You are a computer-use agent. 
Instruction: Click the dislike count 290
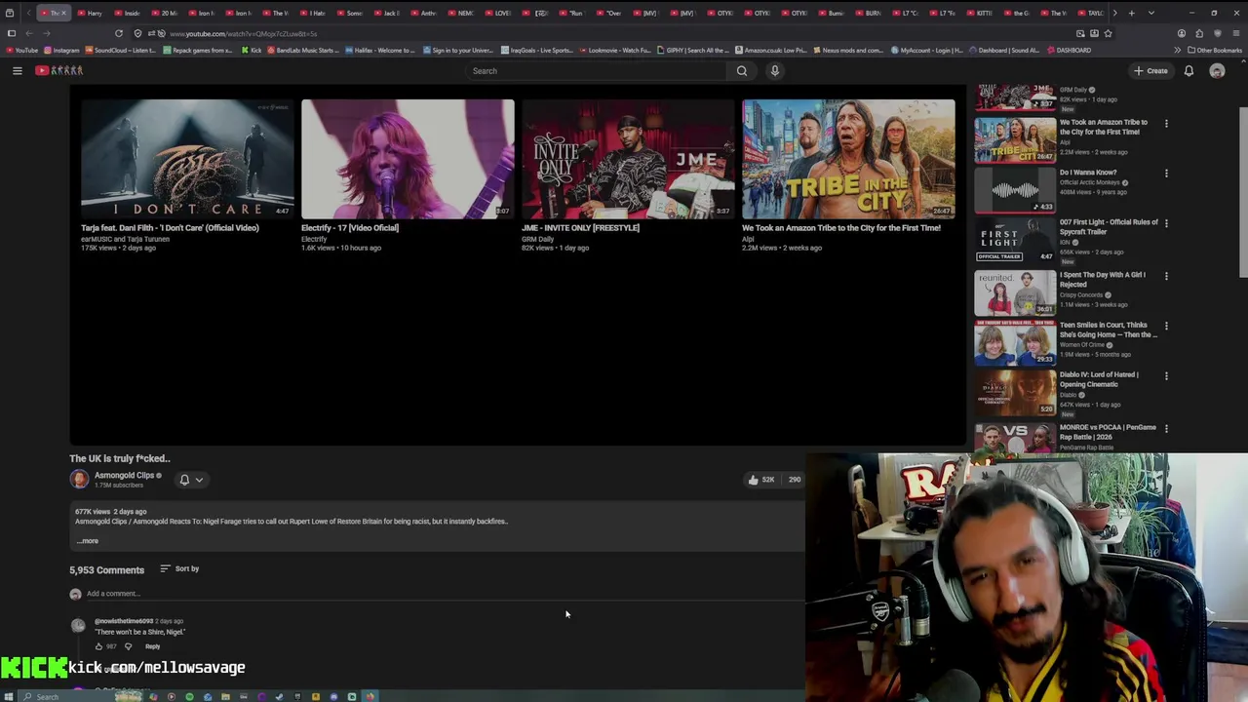[794, 480]
